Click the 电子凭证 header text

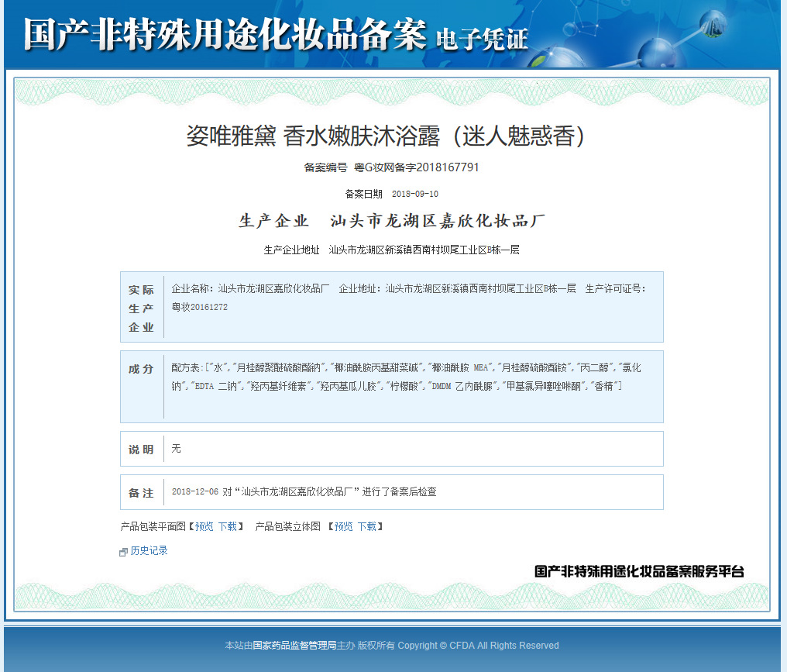pyautogui.click(x=483, y=40)
